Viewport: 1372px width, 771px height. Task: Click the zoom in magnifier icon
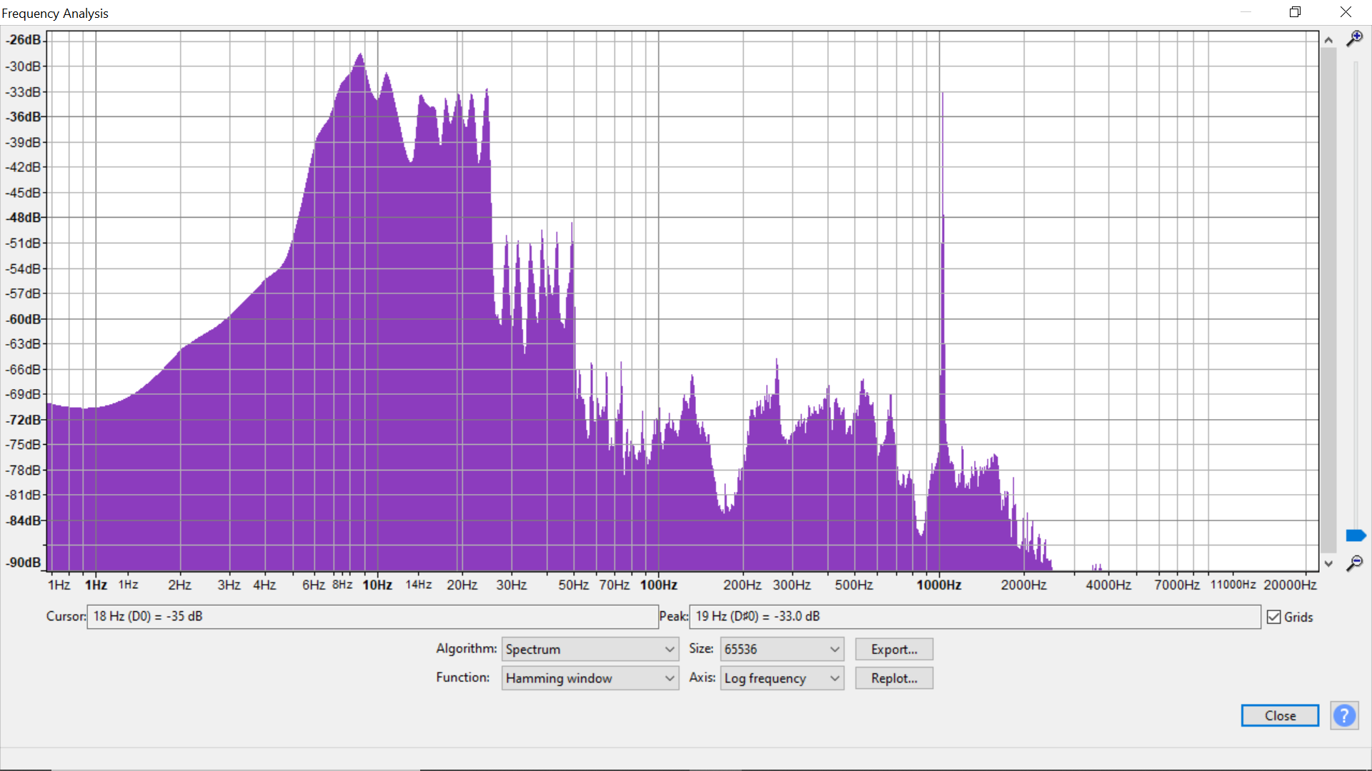coord(1354,39)
